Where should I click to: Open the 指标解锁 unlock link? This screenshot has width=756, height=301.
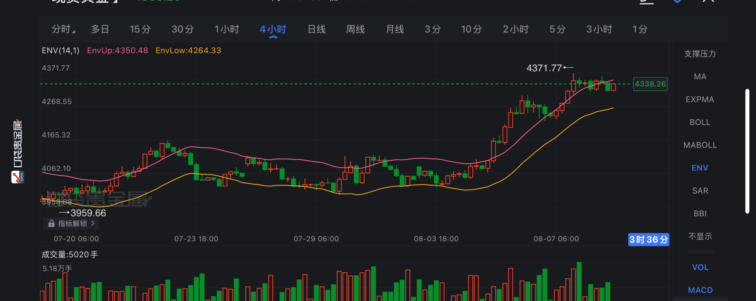point(72,223)
